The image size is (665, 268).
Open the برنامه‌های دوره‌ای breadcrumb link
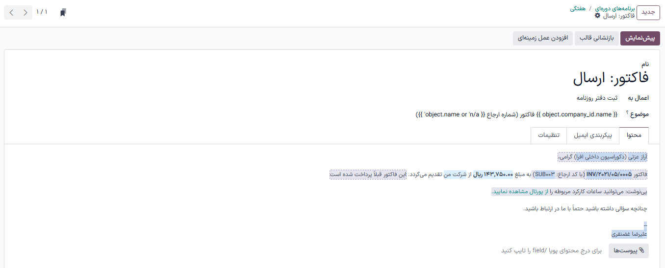(614, 9)
